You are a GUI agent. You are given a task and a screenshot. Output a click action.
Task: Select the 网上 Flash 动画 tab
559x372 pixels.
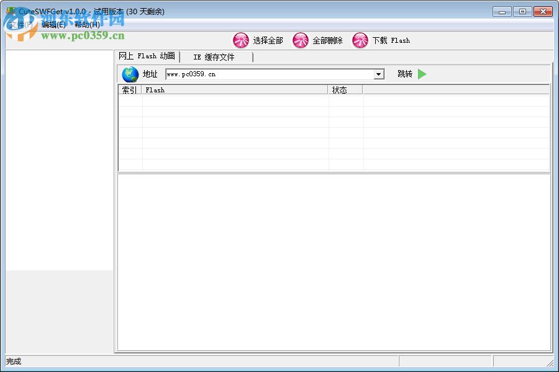point(146,56)
